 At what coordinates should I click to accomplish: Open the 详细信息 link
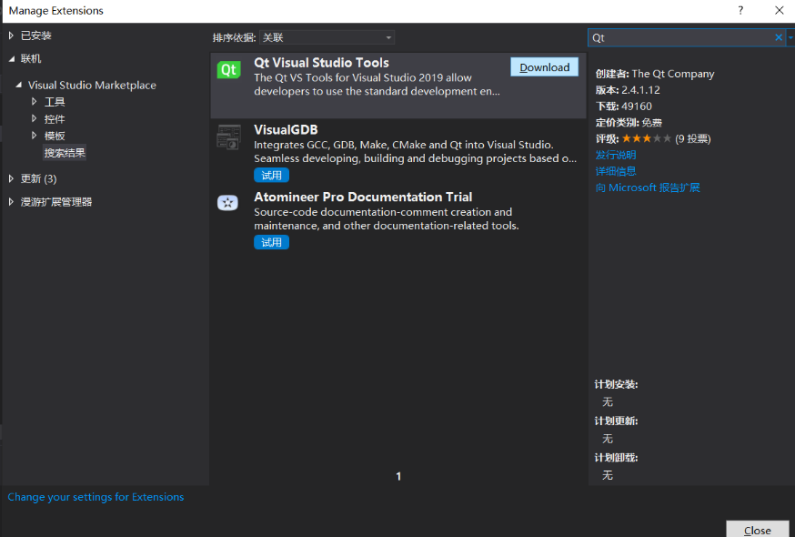point(616,171)
